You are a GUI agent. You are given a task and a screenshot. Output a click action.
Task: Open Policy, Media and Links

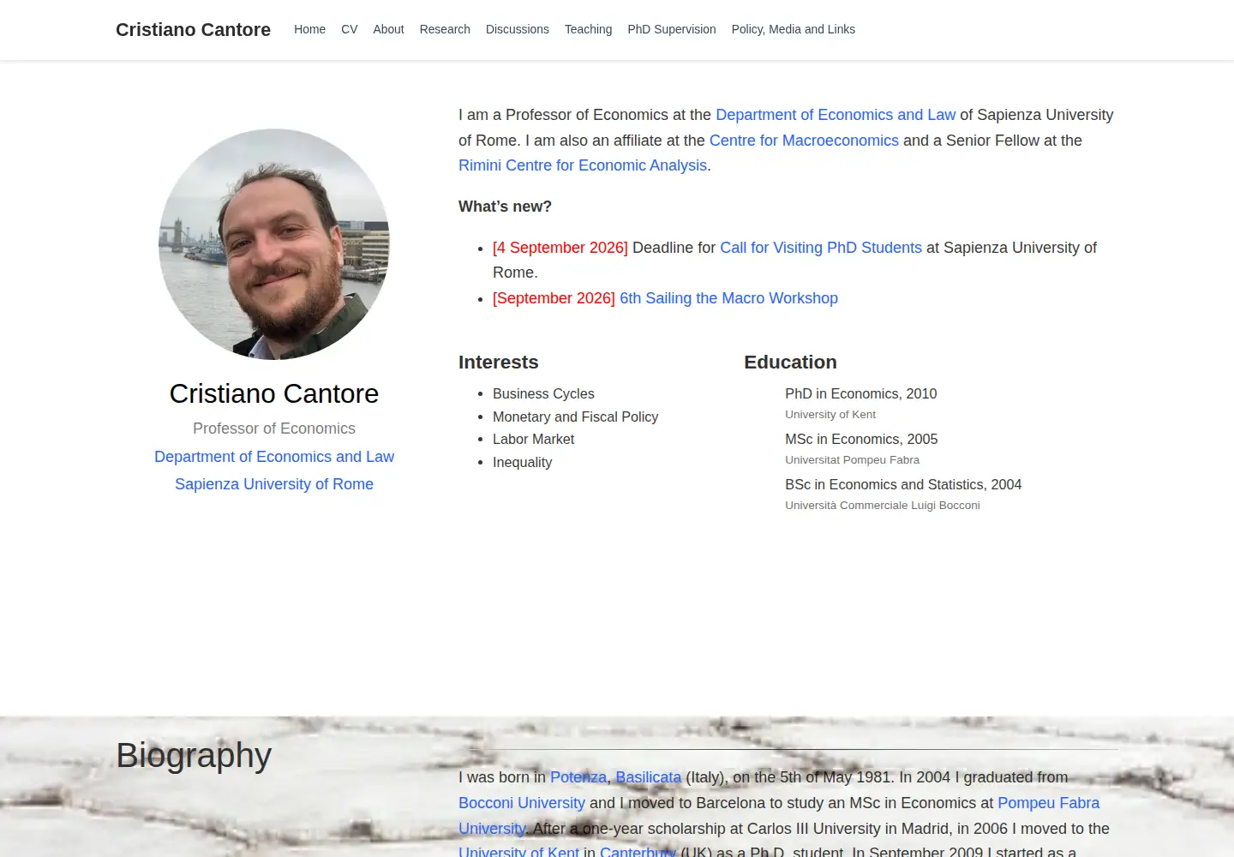(794, 29)
